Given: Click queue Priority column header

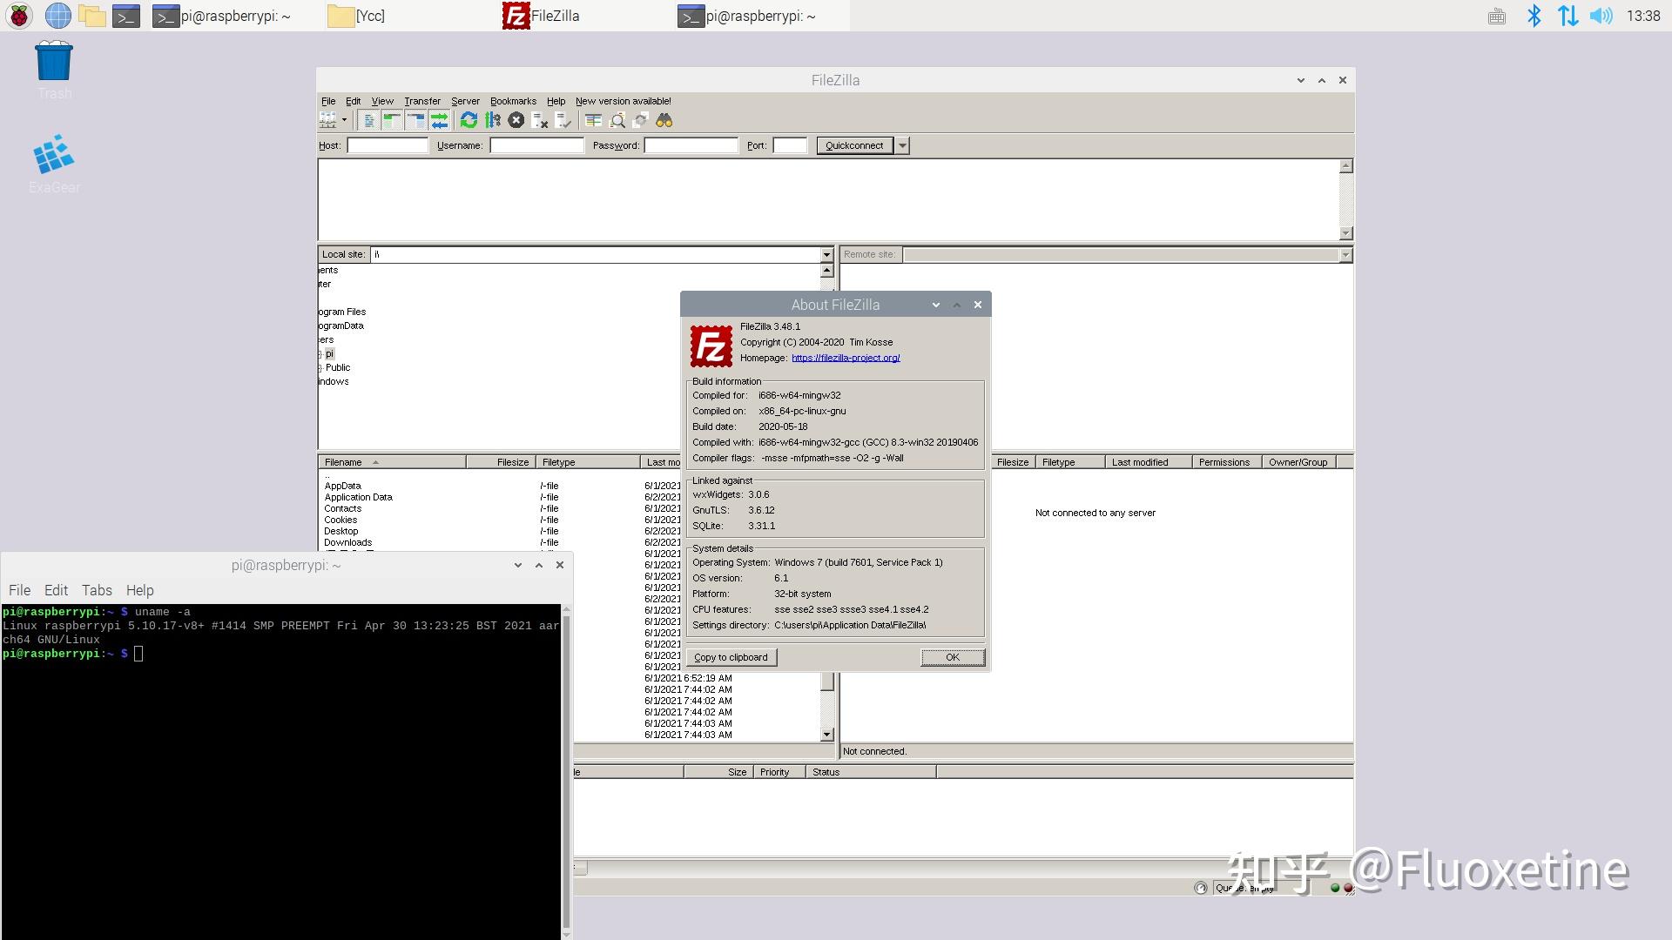Looking at the screenshot, I should 779,772.
